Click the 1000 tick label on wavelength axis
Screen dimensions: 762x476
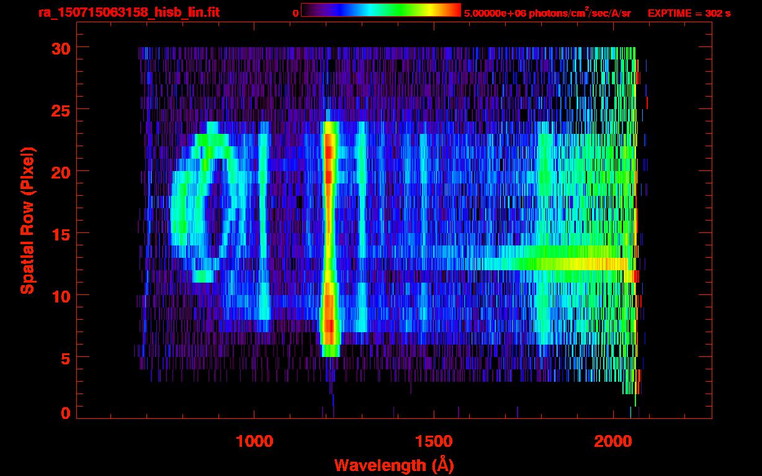coord(254,441)
